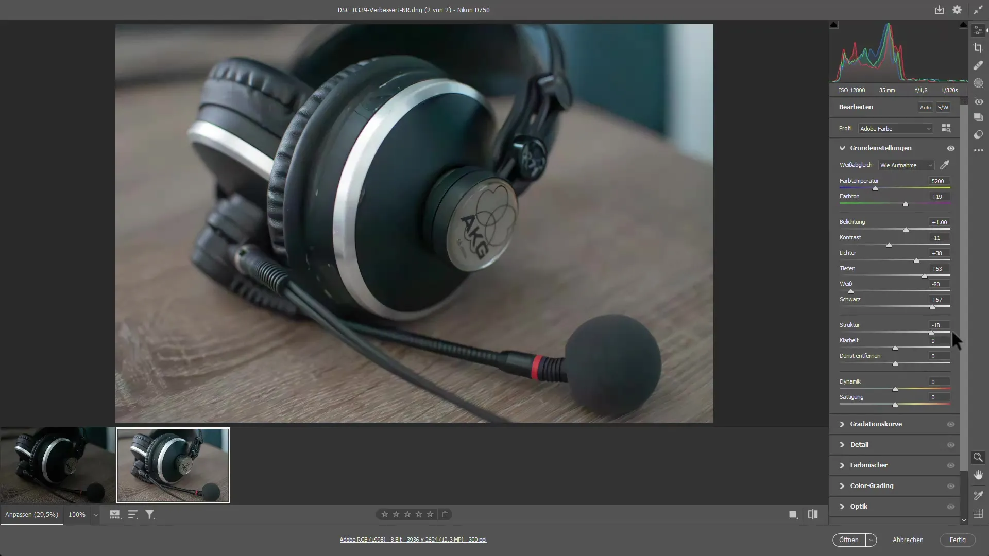This screenshot has height=556, width=989.
Task: Select the second filmstrip thumbnail
Action: [173, 465]
